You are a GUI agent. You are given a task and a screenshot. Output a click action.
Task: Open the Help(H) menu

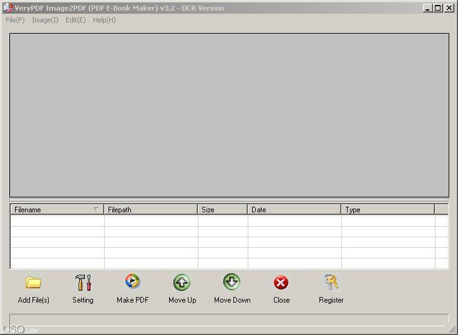click(x=105, y=20)
